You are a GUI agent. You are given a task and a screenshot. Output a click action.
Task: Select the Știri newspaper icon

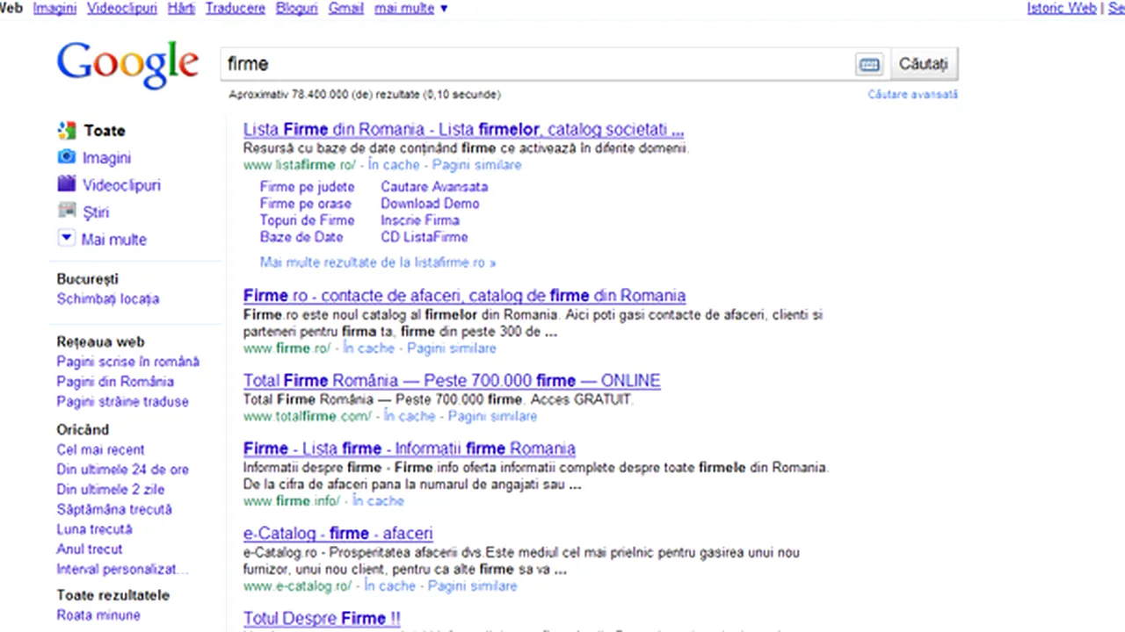tap(67, 212)
